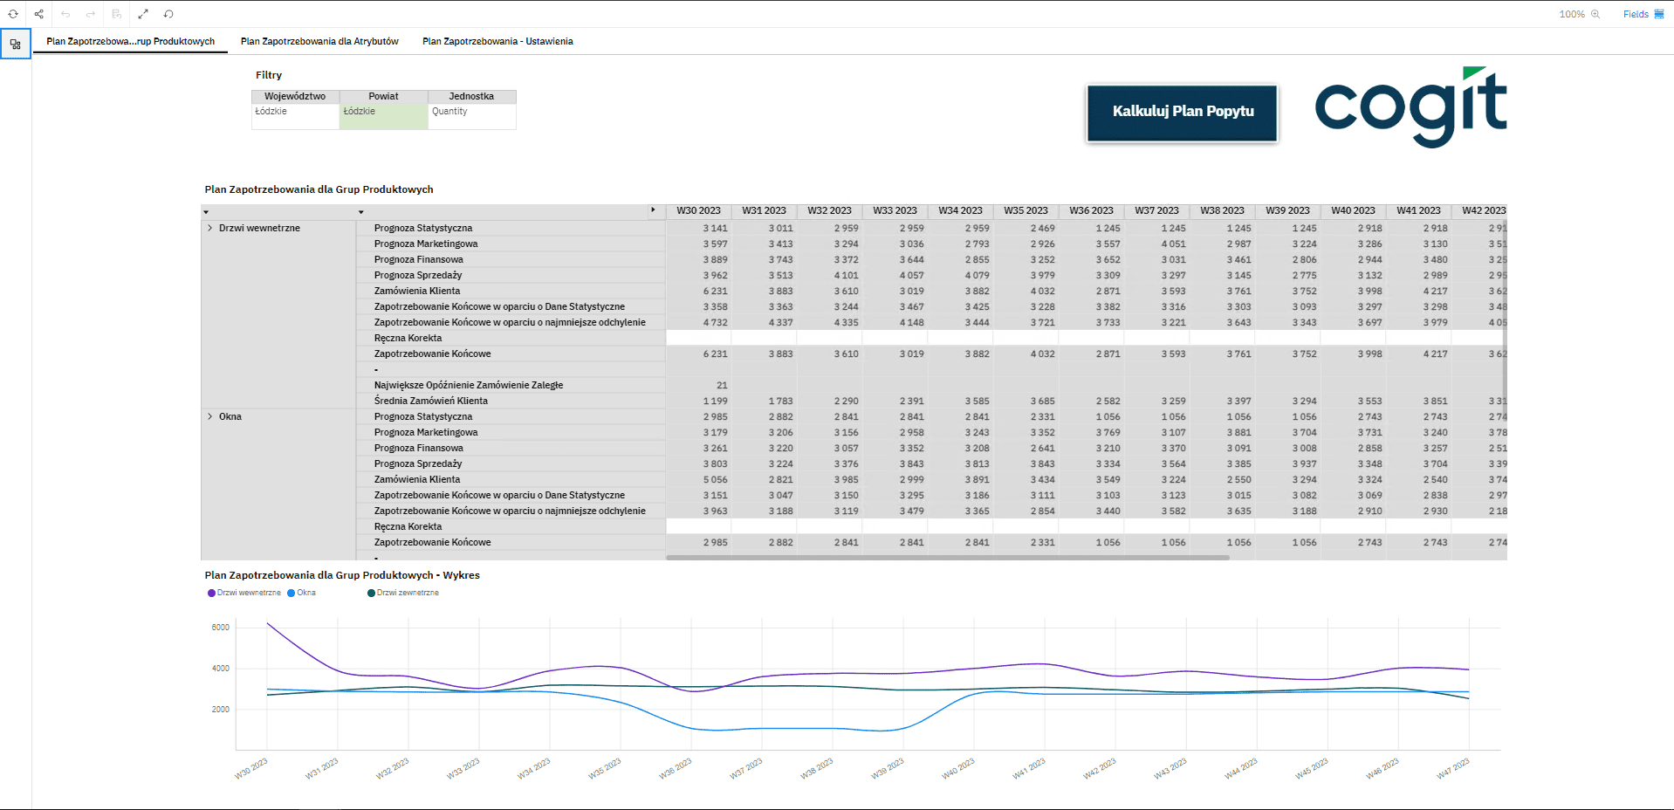The width and height of the screenshot is (1674, 810).
Task: Click the table's horizontal scrollbar
Action: pos(947,557)
